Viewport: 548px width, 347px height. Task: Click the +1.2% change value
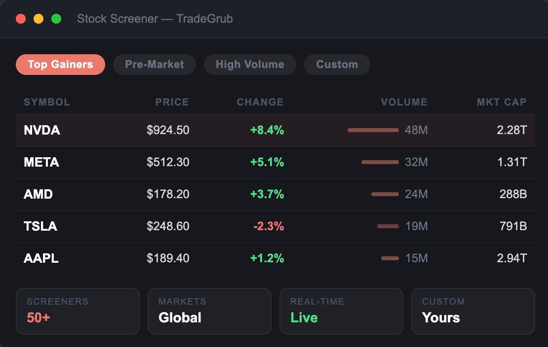click(267, 258)
